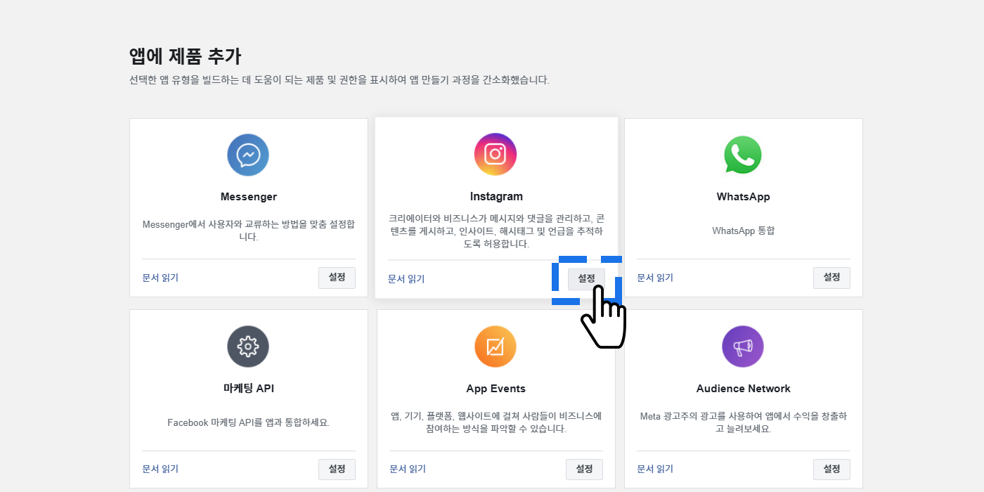
Task: Click the 앱에 제품 추가 heading
Action: pos(186,56)
